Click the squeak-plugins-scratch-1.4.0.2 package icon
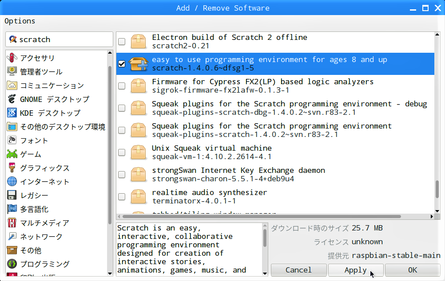Screen dimensions: 445x281 click(138, 130)
